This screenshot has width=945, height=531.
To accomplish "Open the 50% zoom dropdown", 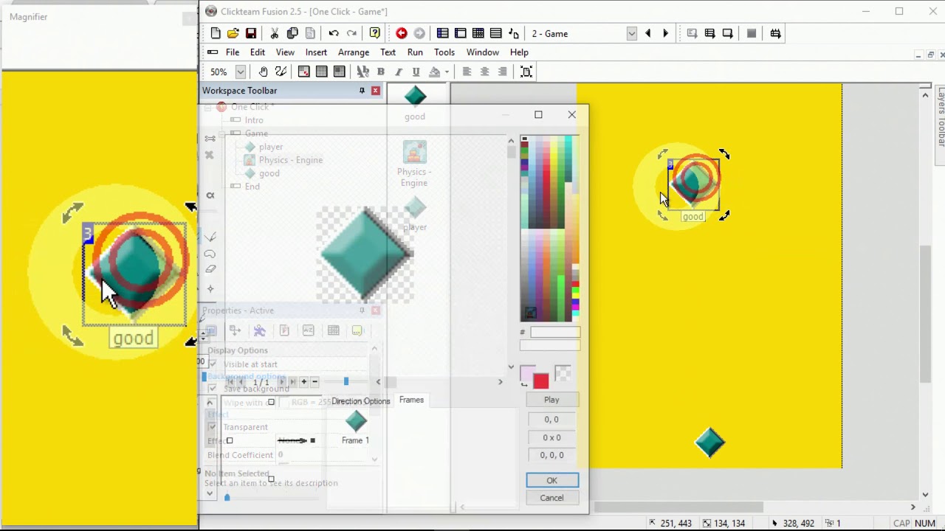I will 240,72.
